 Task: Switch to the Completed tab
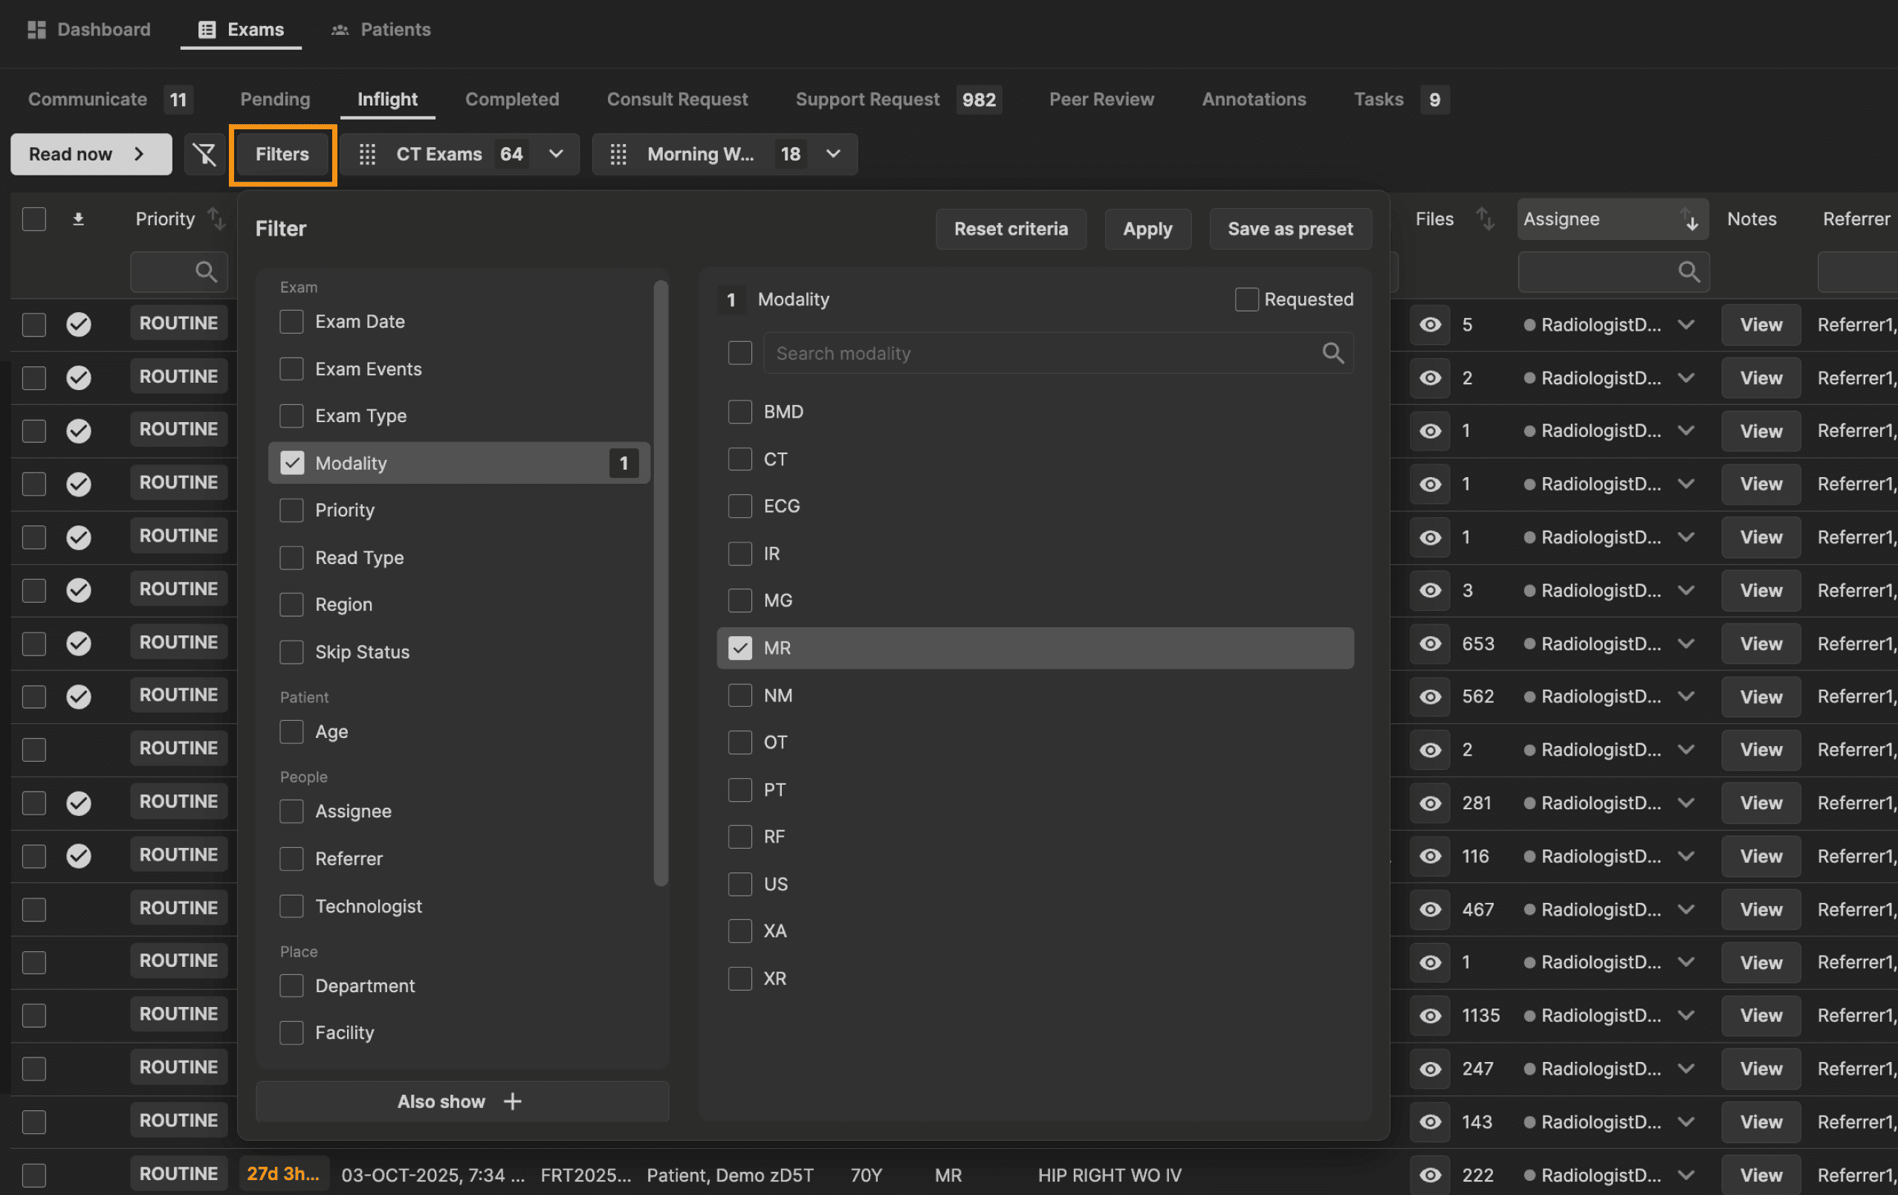tap(511, 100)
